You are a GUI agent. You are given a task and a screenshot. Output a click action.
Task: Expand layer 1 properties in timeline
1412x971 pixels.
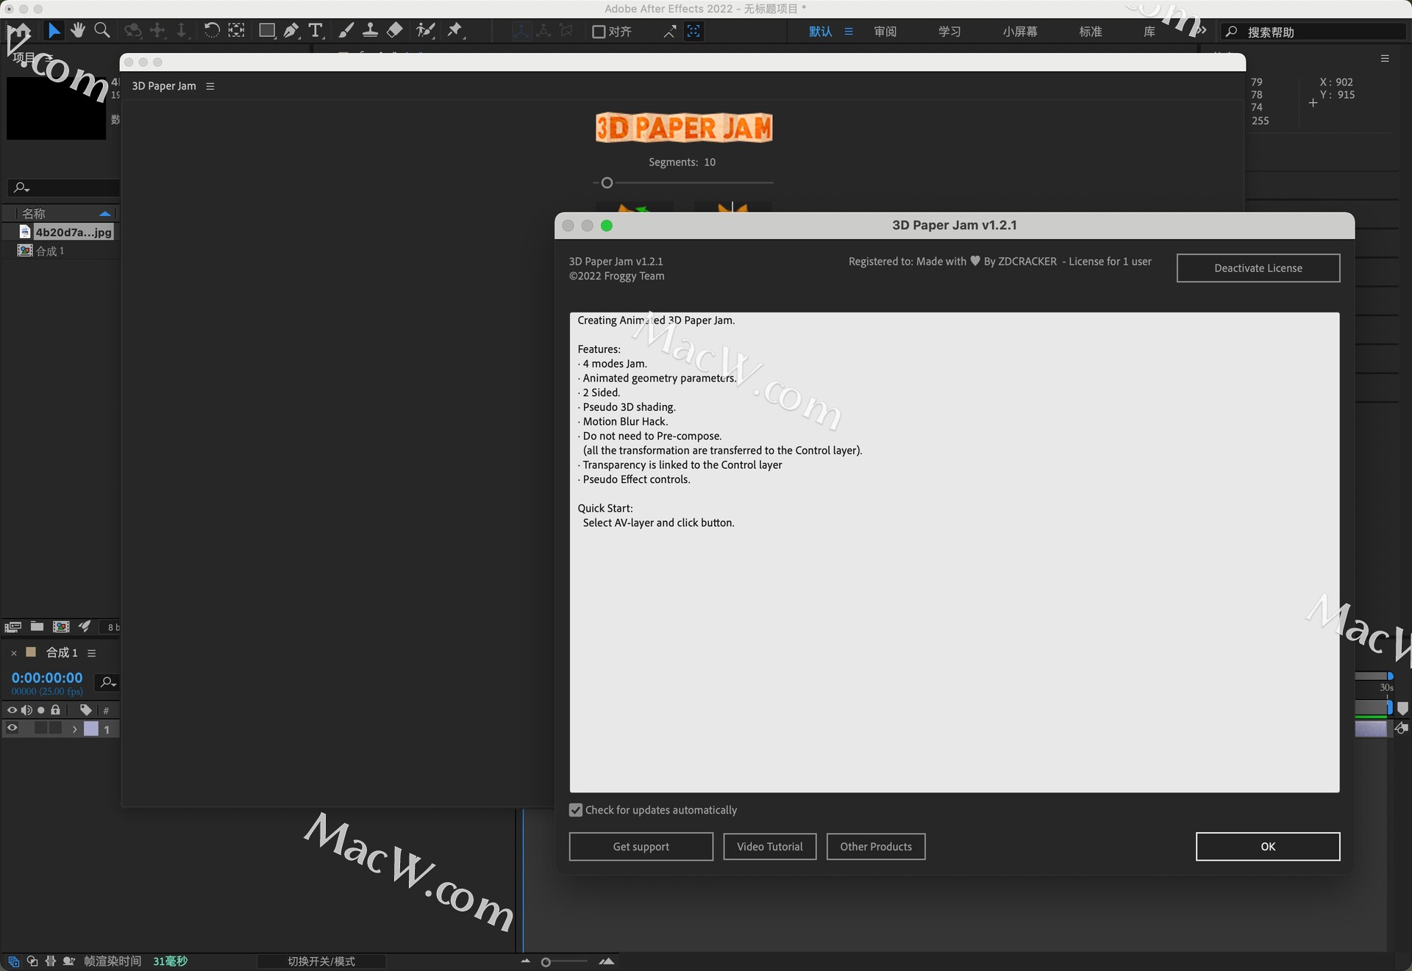pyautogui.click(x=74, y=729)
